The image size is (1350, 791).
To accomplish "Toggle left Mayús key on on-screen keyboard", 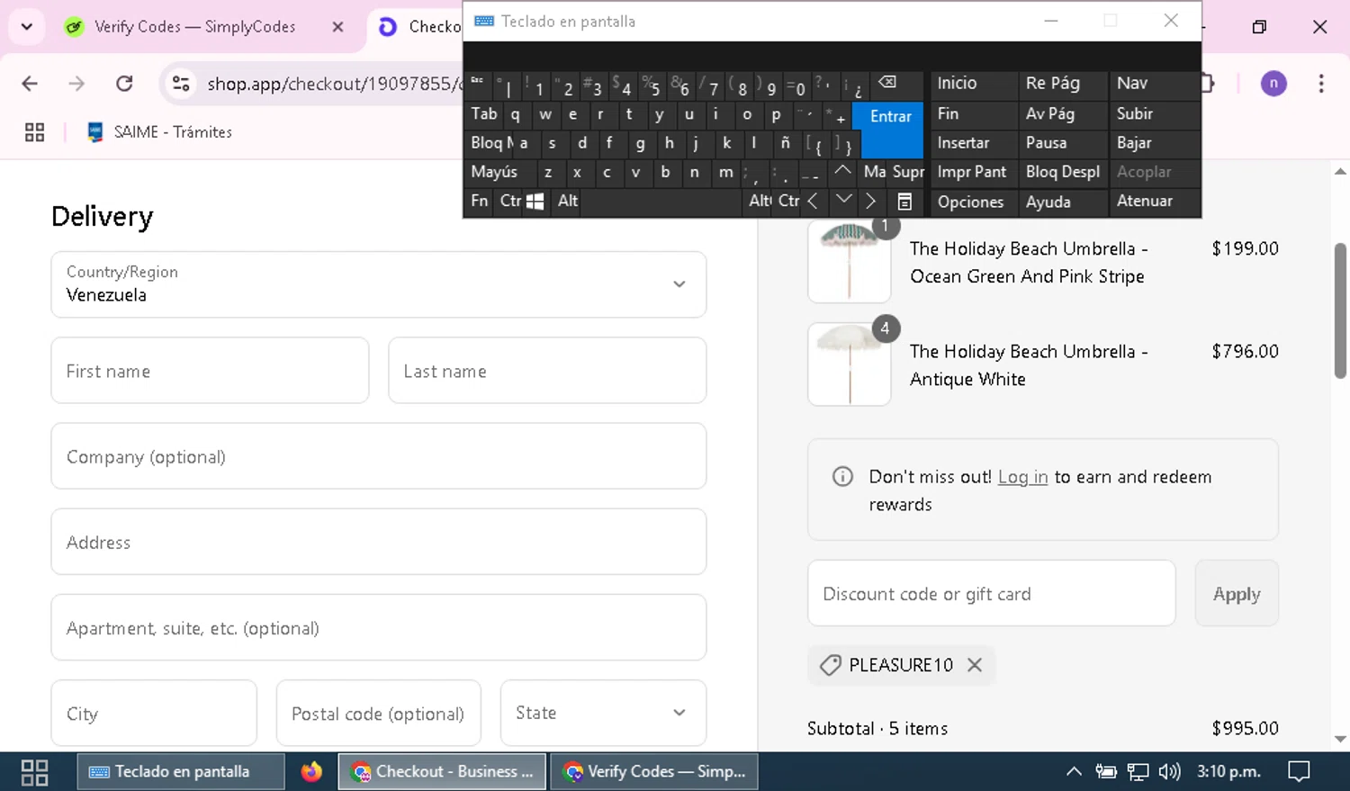I will 500,172.
